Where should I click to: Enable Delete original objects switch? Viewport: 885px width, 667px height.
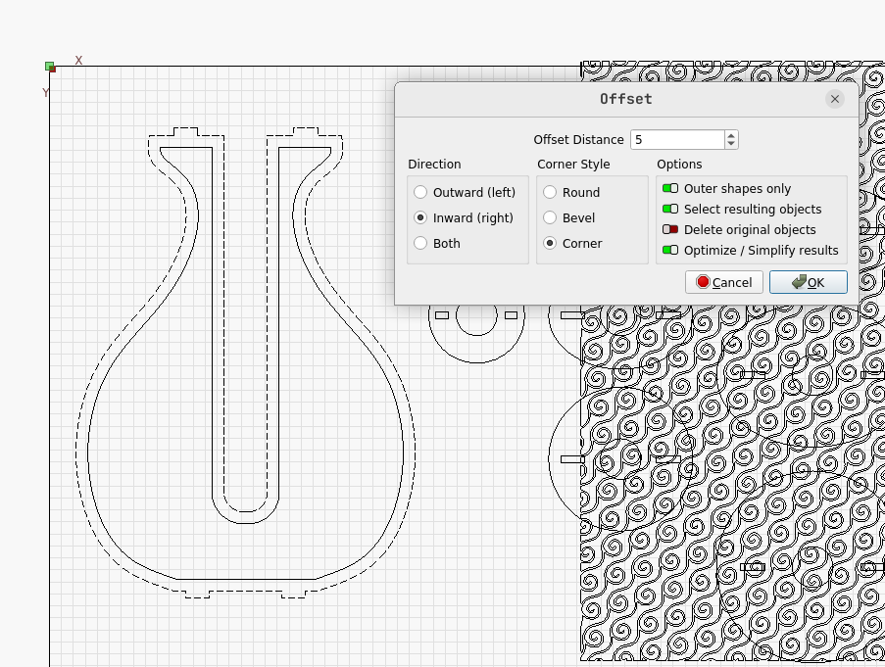(670, 230)
